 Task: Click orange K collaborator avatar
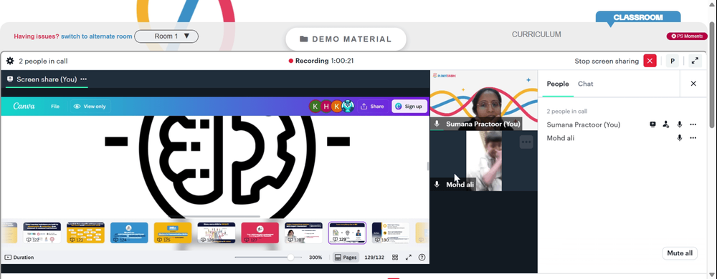pos(337,106)
